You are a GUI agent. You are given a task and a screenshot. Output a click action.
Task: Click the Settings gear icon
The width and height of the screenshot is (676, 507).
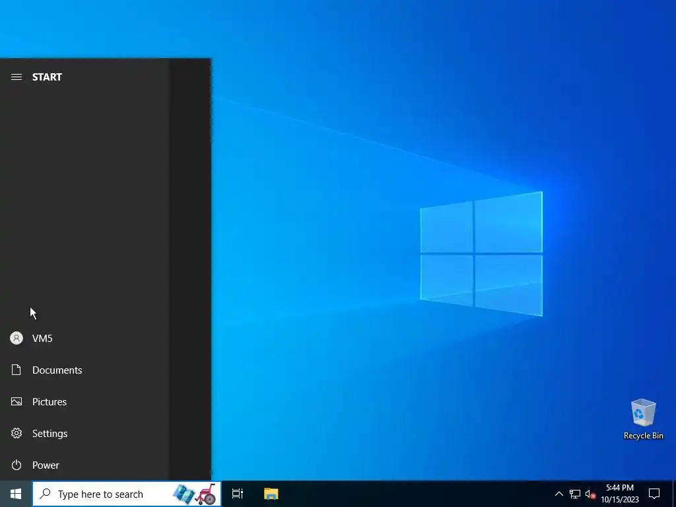(x=17, y=433)
